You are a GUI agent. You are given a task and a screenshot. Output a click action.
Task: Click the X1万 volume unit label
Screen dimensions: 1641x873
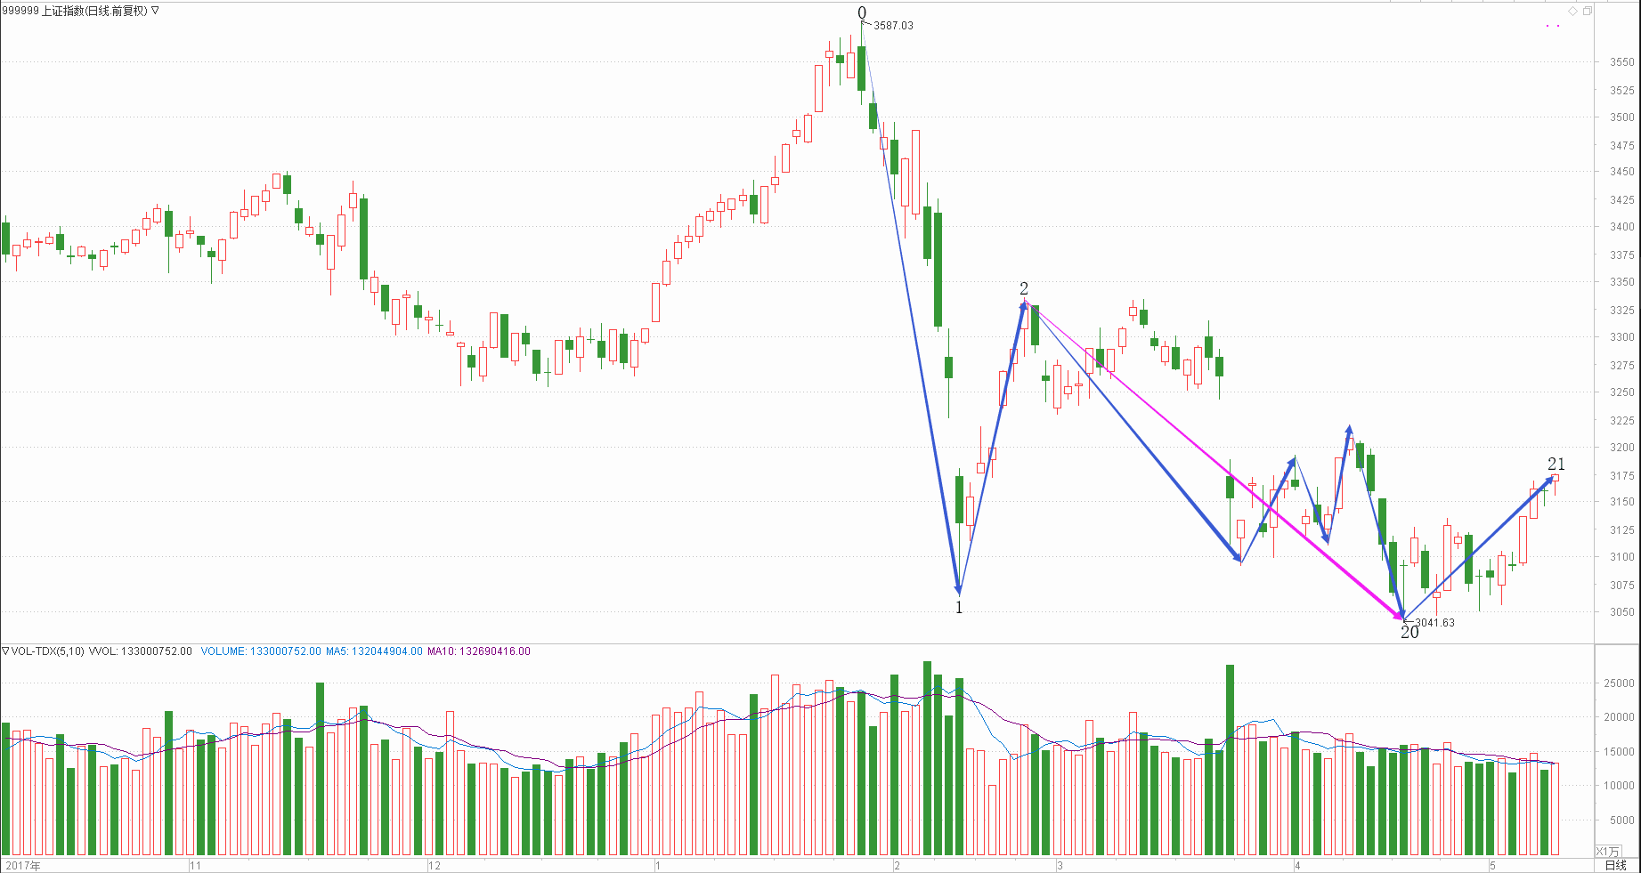(1607, 852)
